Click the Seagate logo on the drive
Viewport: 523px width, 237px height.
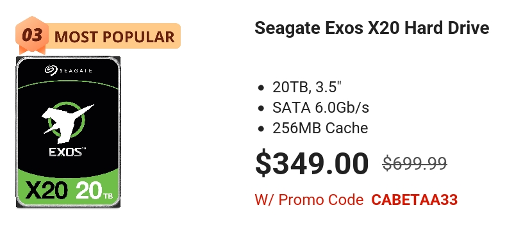[68, 70]
